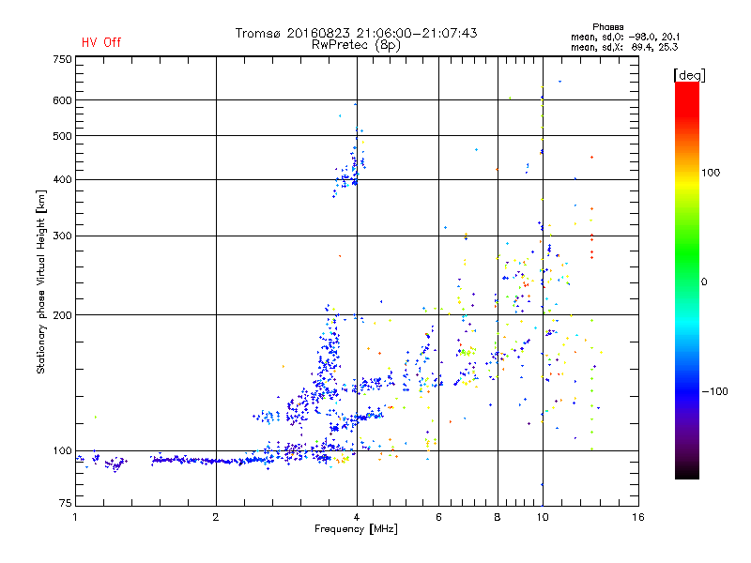The image size is (751, 563).
Task: Click y-axis tick label '500'
Action: pos(62,136)
